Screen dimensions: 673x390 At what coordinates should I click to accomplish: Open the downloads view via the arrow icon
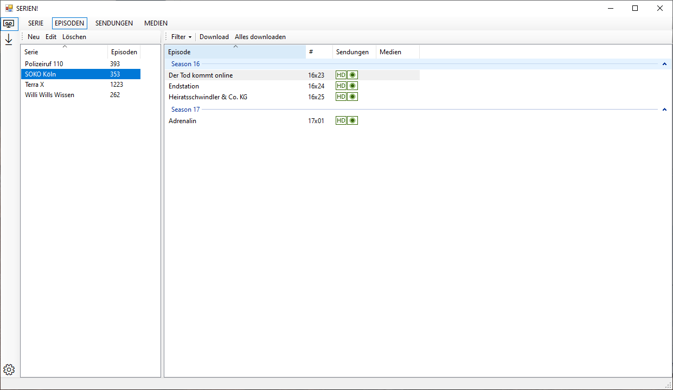tap(9, 39)
